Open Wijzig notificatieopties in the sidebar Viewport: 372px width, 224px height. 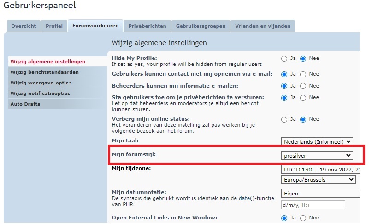pyautogui.click(x=40, y=94)
